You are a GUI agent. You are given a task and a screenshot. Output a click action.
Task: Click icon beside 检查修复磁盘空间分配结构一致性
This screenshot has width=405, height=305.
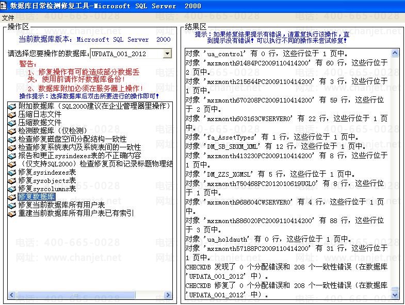(x=12, y=139)
